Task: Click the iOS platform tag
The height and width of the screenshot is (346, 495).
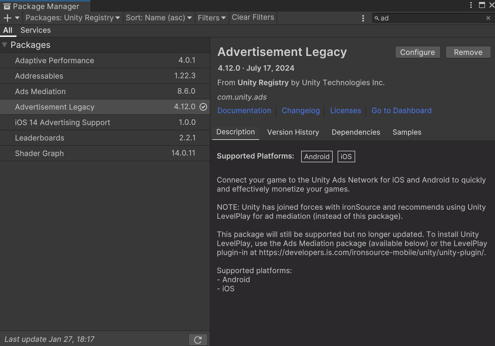Action: pos(346,157)
